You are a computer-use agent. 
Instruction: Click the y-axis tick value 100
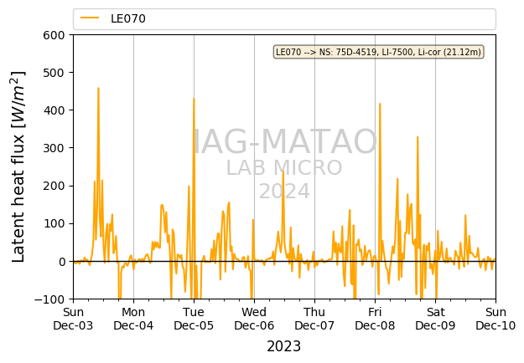tap(54, 223)
